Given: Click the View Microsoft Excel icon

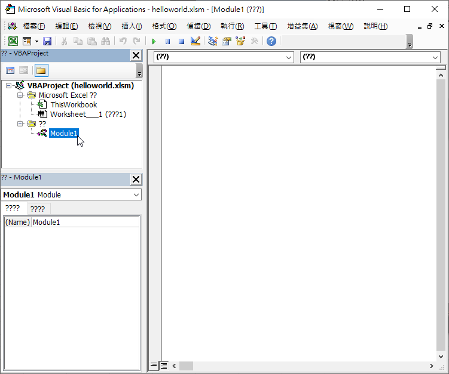Looking at the screenshot, I should tap(13, 41).
